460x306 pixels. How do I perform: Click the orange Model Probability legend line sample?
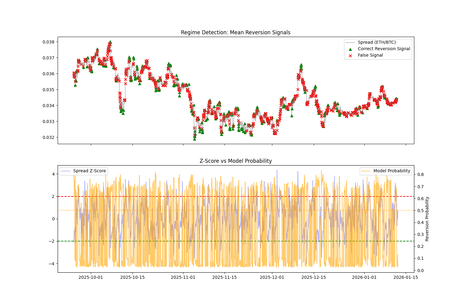tap(366, 171)
